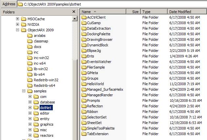Image resolution: width=207 pixels, height=140 pixels.
Task: Click the Address path input field
Action: tap(112, 4)
